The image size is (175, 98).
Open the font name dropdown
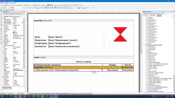[23, 8]
